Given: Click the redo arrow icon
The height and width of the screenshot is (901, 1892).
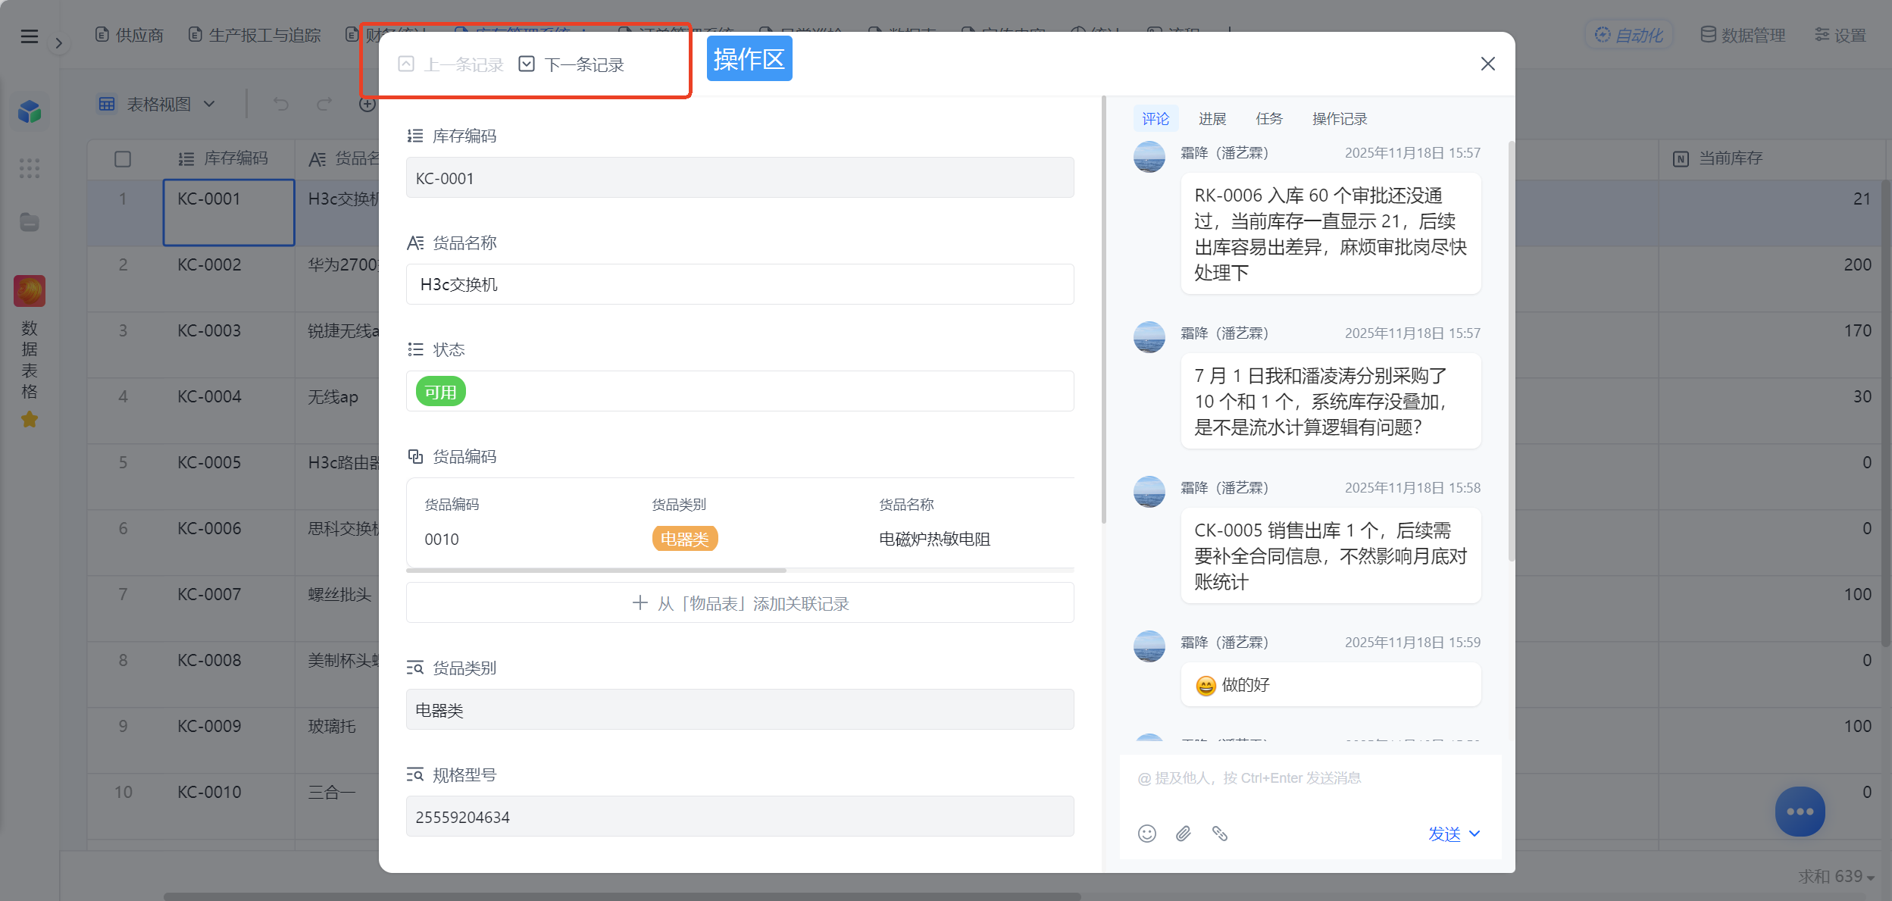Looking at the screenshot, I should (324, 104).
